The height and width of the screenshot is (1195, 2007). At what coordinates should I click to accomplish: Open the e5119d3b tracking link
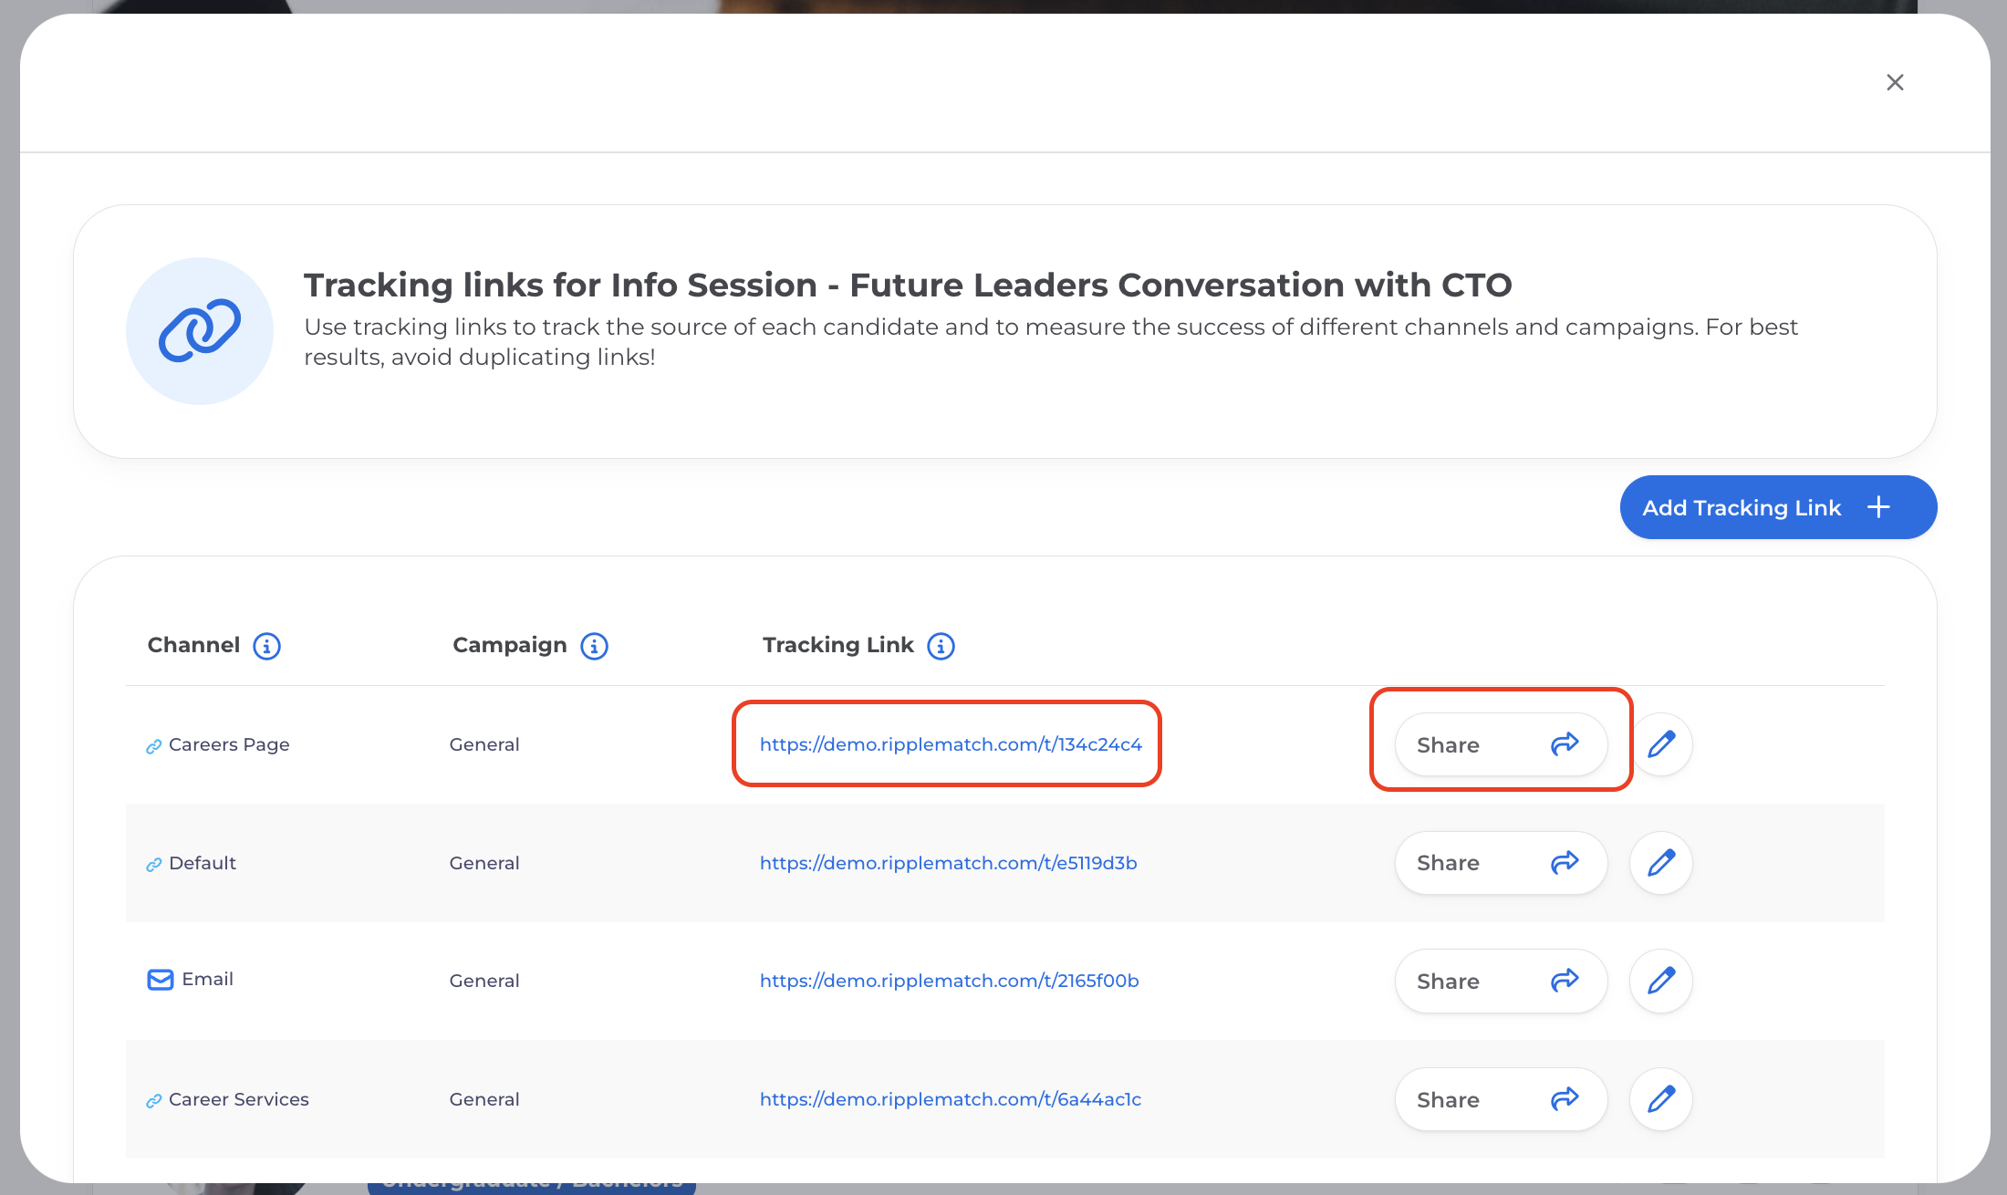coord(948,863)
